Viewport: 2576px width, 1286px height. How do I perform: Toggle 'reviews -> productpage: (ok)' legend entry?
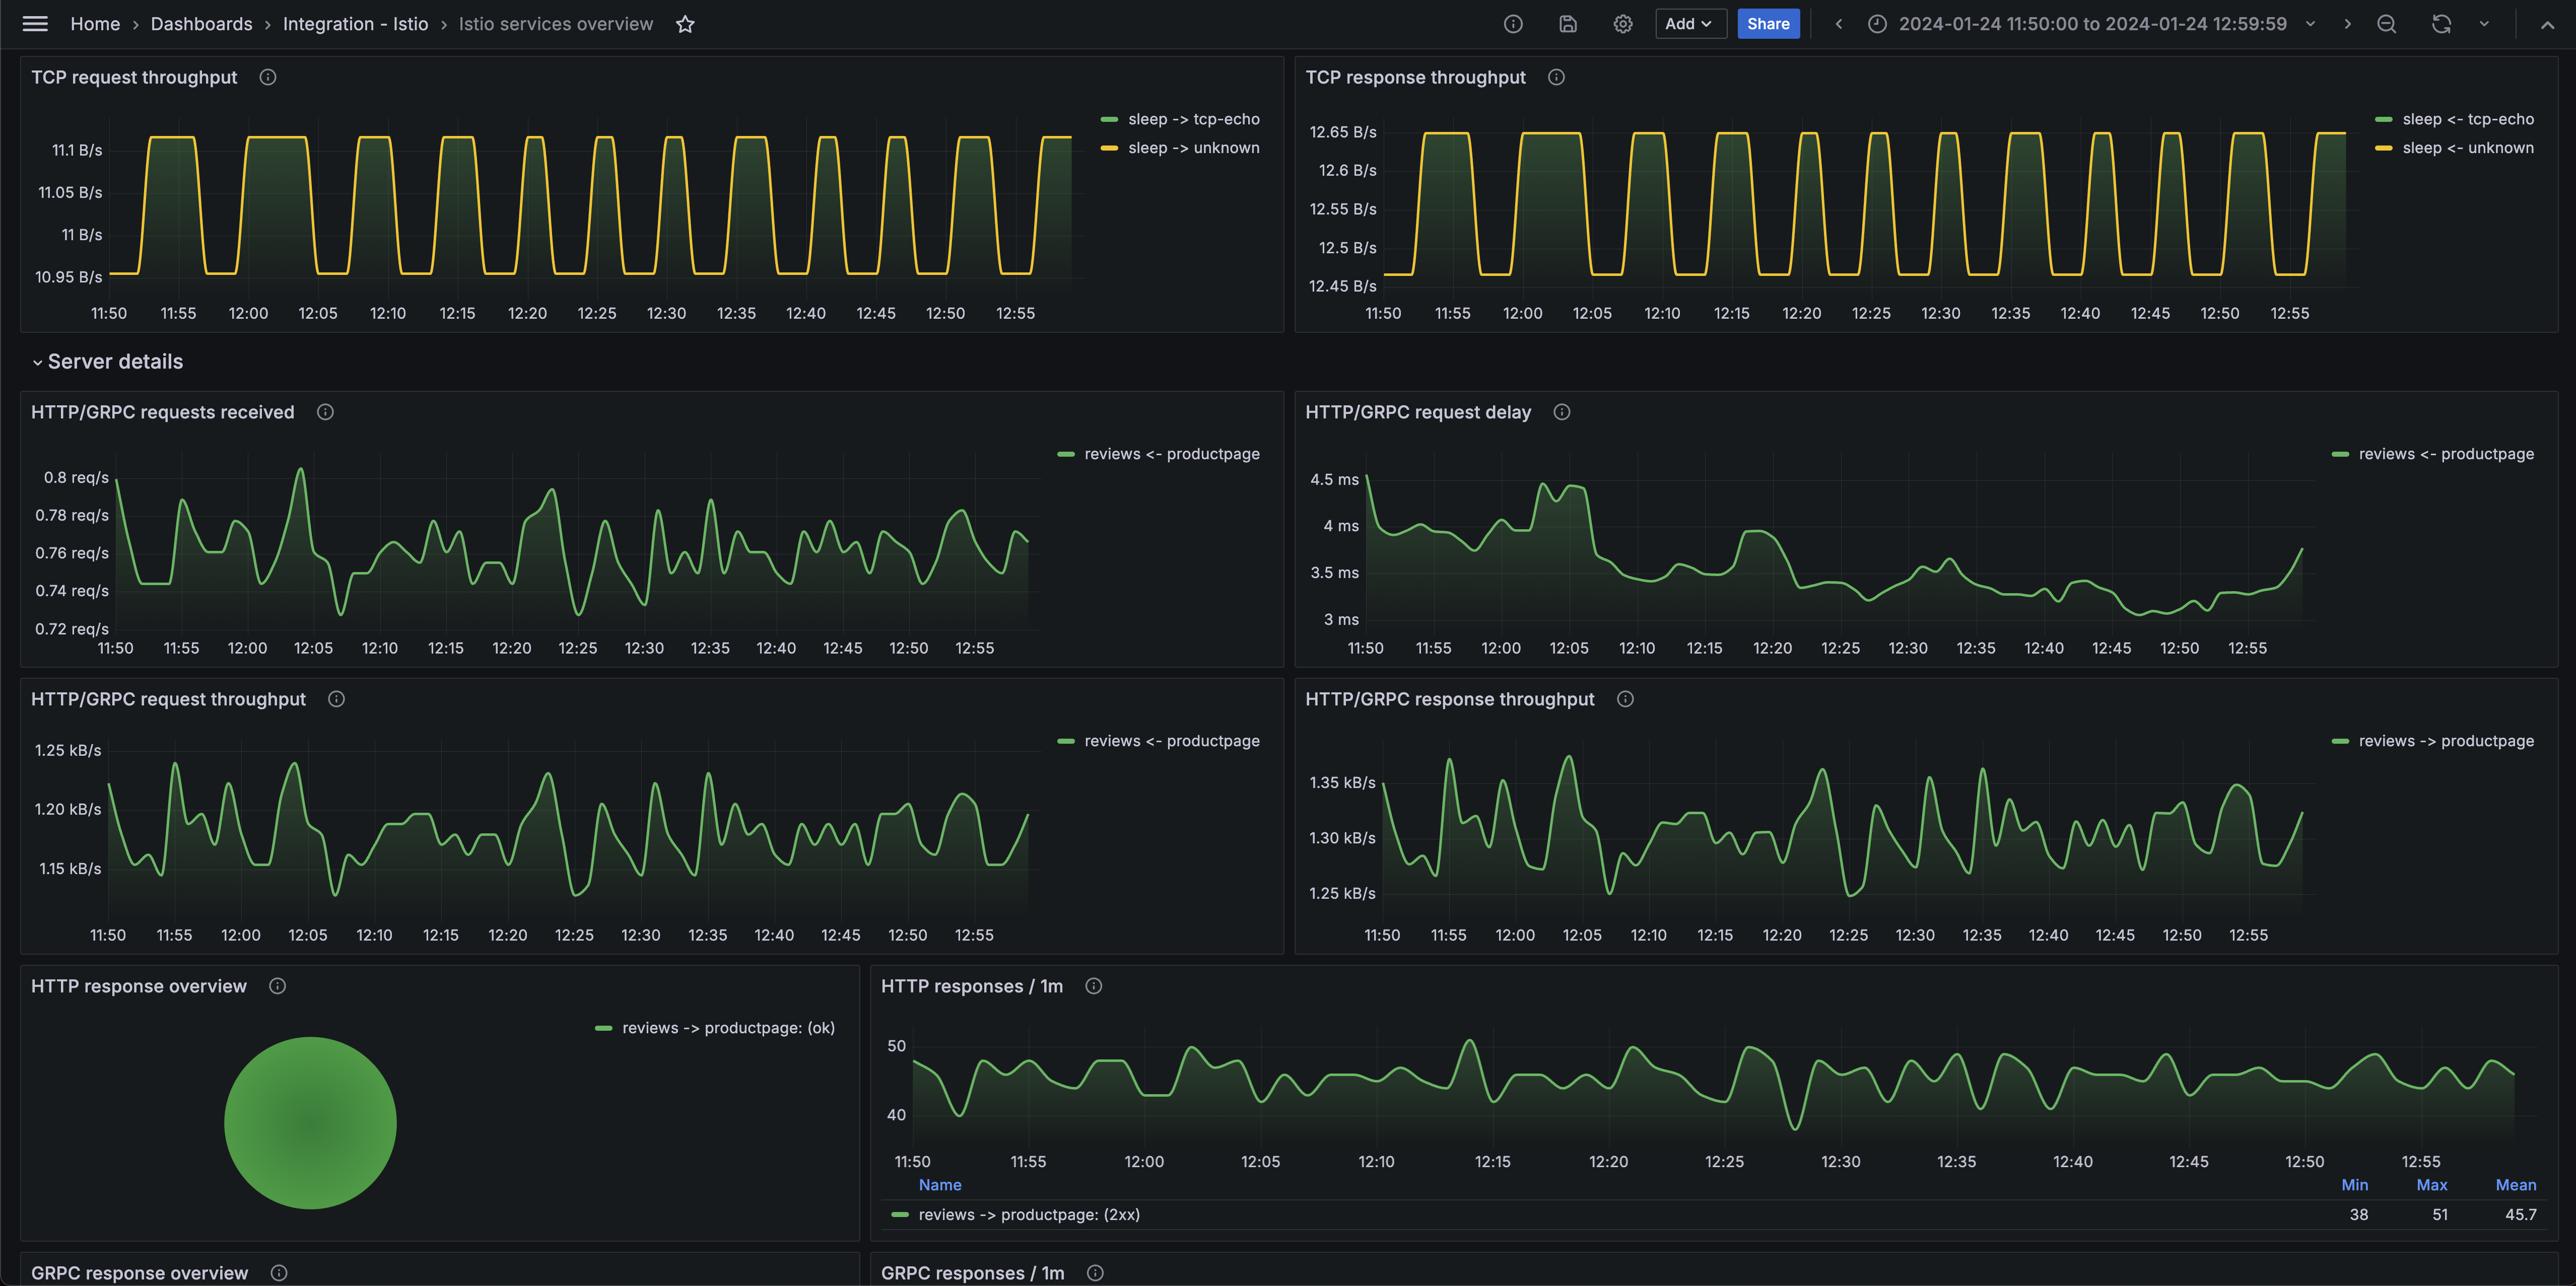tap(727, 1028)
